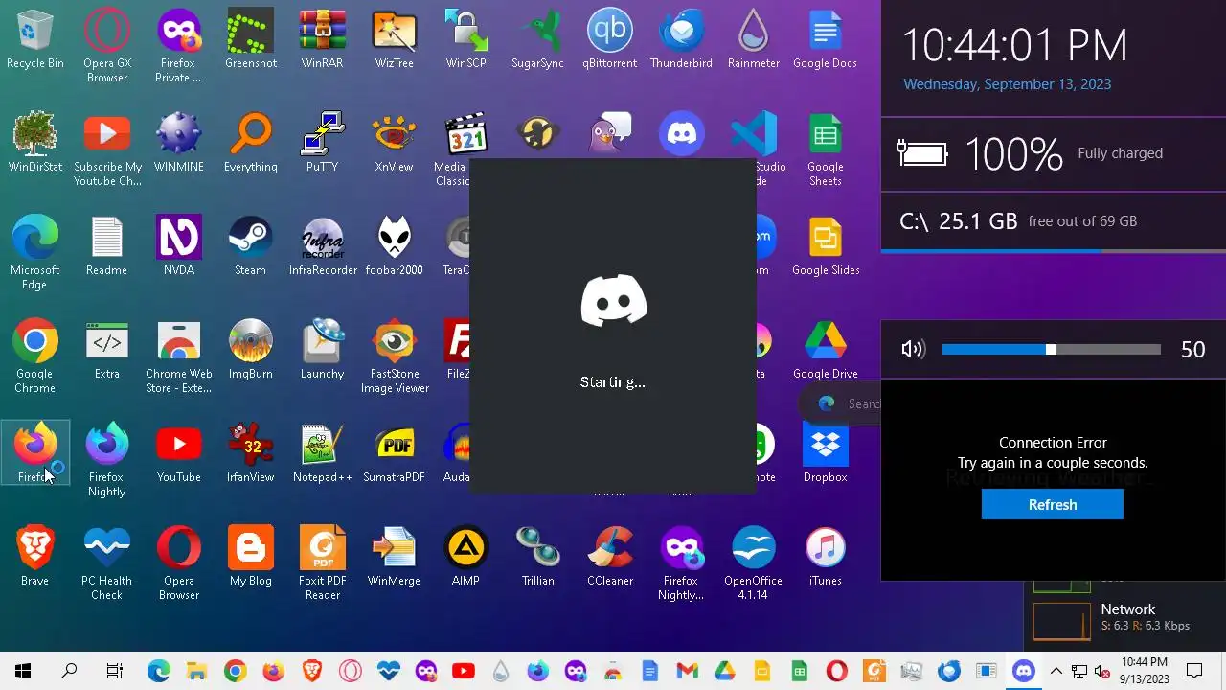
Task: Select the Google Drive desktop icon
Action: pos(825,351)
